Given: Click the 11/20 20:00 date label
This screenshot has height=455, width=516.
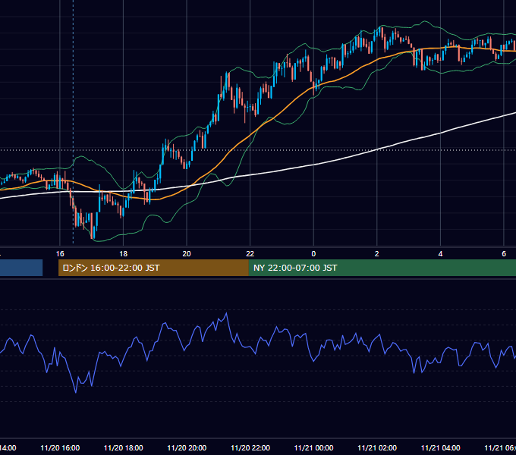Looking at the screenshot, I should point(187,448).
